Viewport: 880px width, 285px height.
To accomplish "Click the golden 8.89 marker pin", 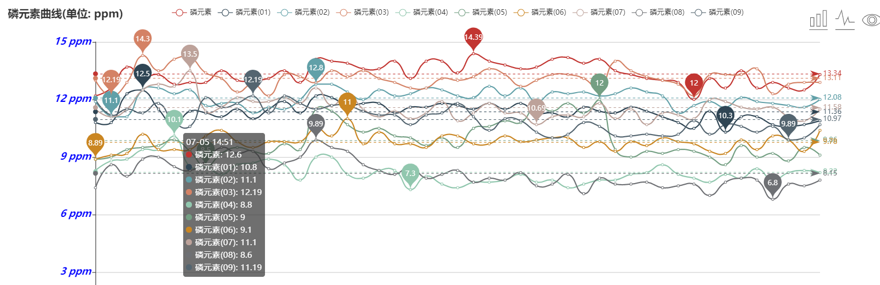I will click(x=95, y=143).
